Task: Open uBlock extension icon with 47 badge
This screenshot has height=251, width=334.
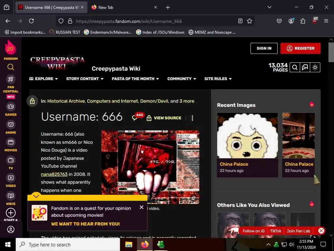Action: (315, 21)
